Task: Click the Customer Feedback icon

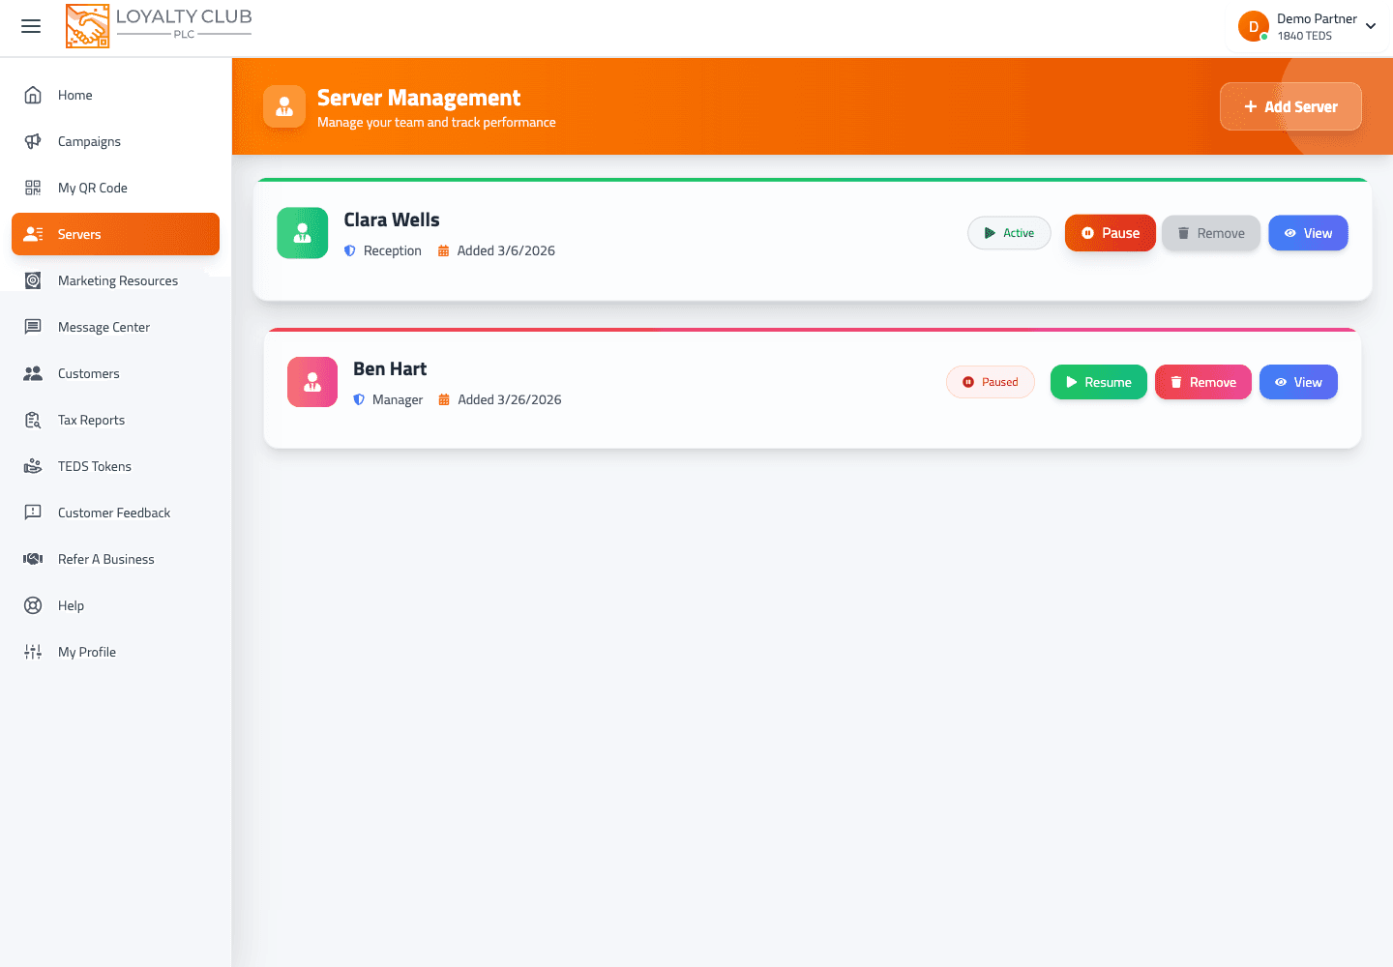Action: [33, 513]
